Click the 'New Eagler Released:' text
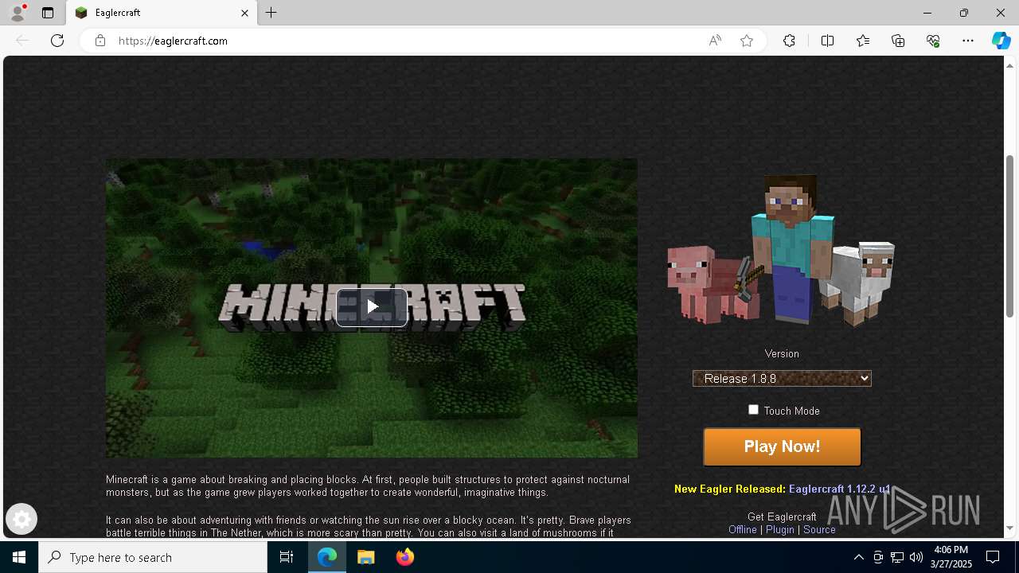1019x573 pixels. (730, 489)
